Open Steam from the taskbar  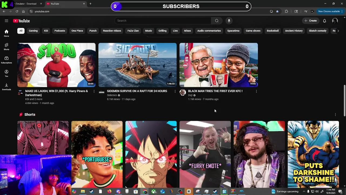[x=91, y=191]
